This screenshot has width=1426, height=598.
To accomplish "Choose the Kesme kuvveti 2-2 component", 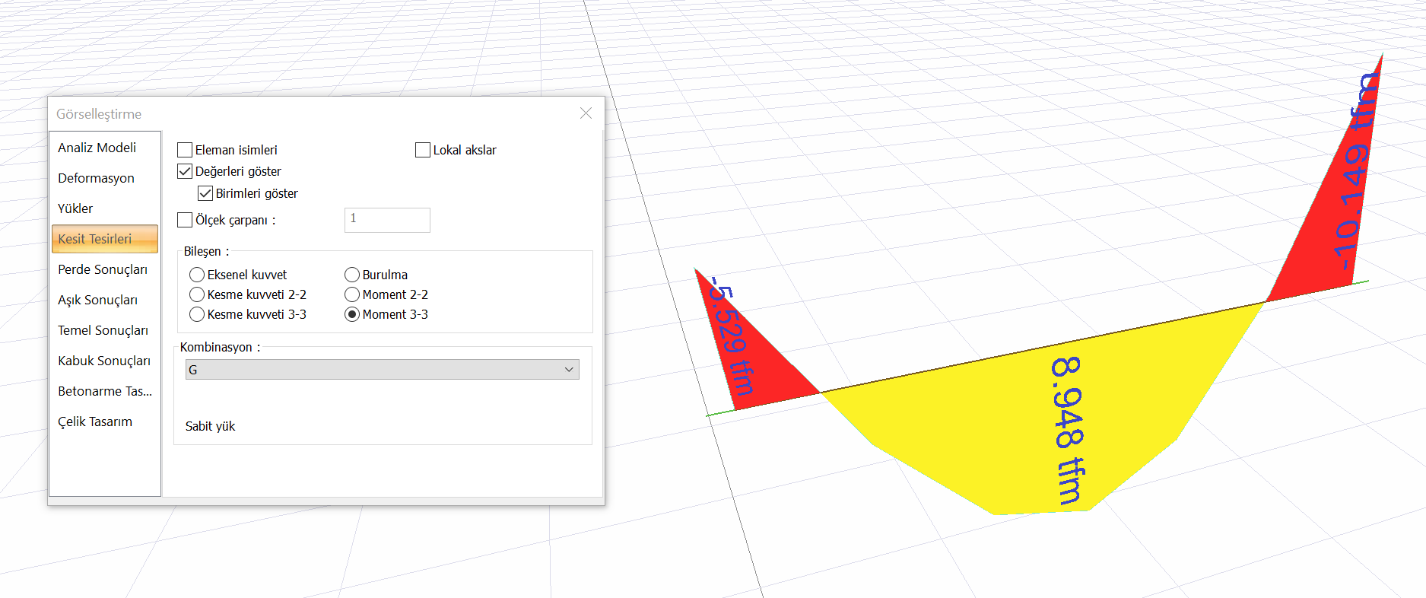I will [197, 294].
